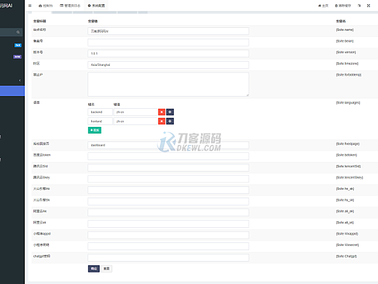
Task: Focus the Chatgpt key input field
Action: click(168, 257)
